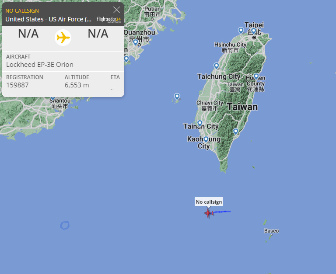Click the Basco town label

[272, 231]
